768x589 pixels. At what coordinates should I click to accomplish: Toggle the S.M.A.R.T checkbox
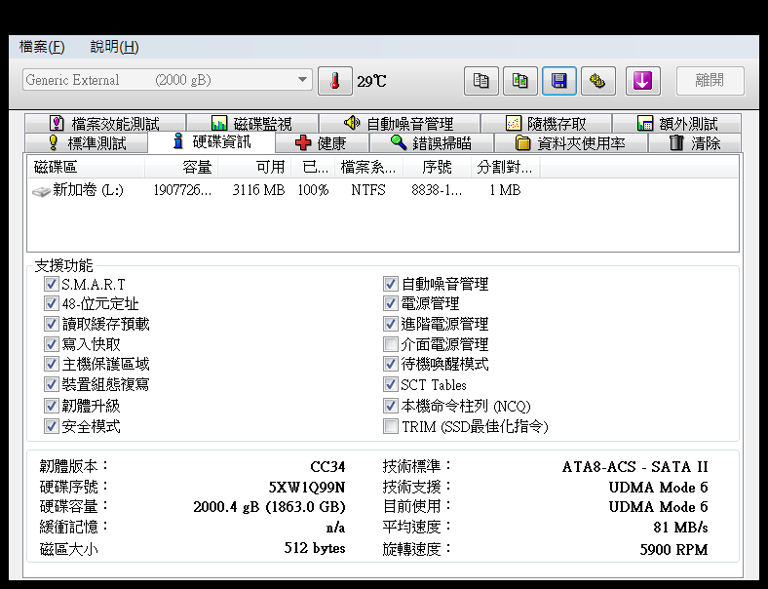[52, 284]
